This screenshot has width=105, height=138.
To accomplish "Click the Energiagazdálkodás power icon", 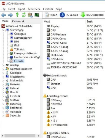I will click(12, 53).
